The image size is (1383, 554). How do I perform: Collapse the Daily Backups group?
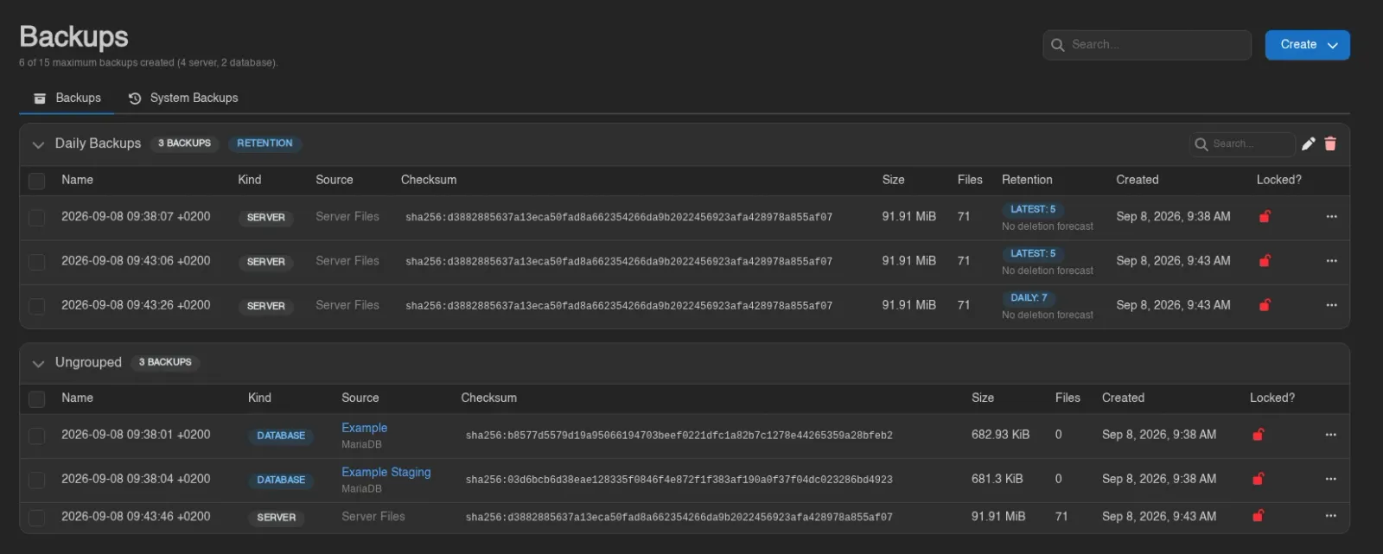click(38, 144)
